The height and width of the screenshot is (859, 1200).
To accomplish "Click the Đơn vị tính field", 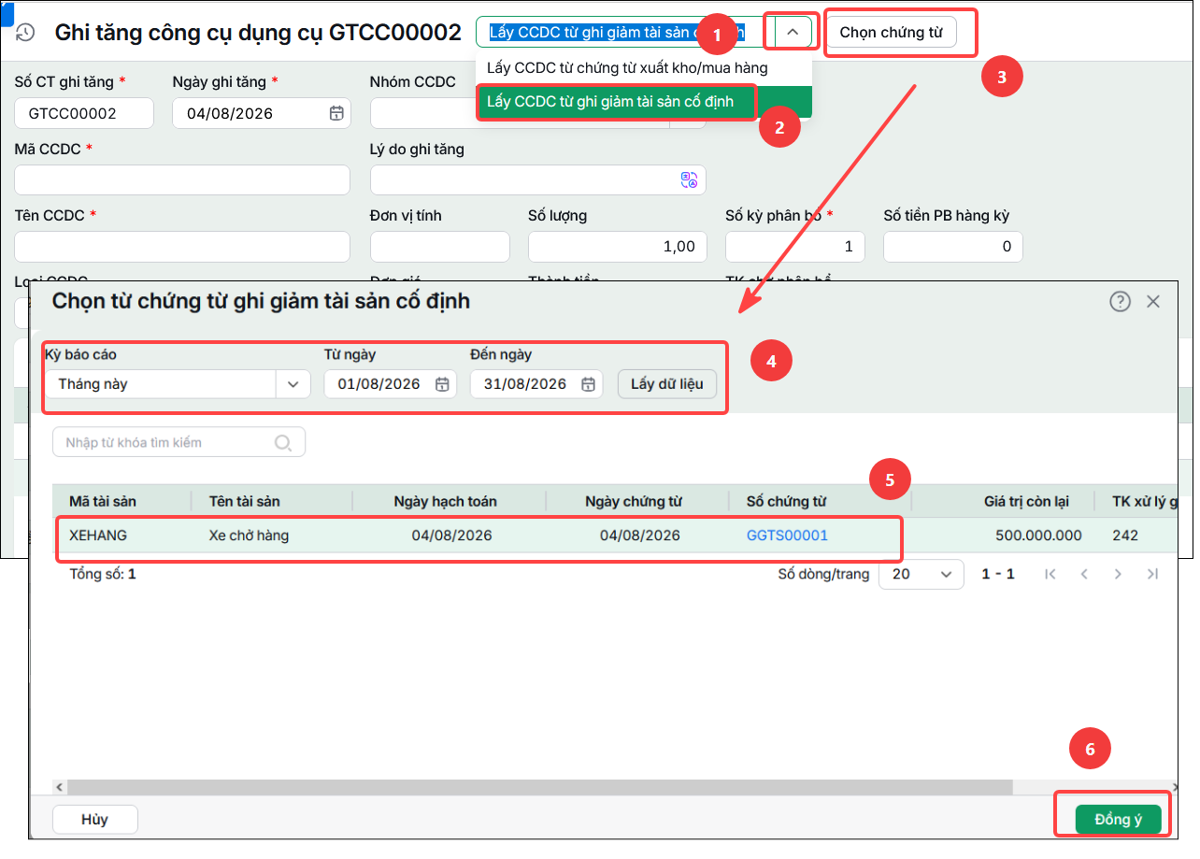I will click(x=440, y=247).
